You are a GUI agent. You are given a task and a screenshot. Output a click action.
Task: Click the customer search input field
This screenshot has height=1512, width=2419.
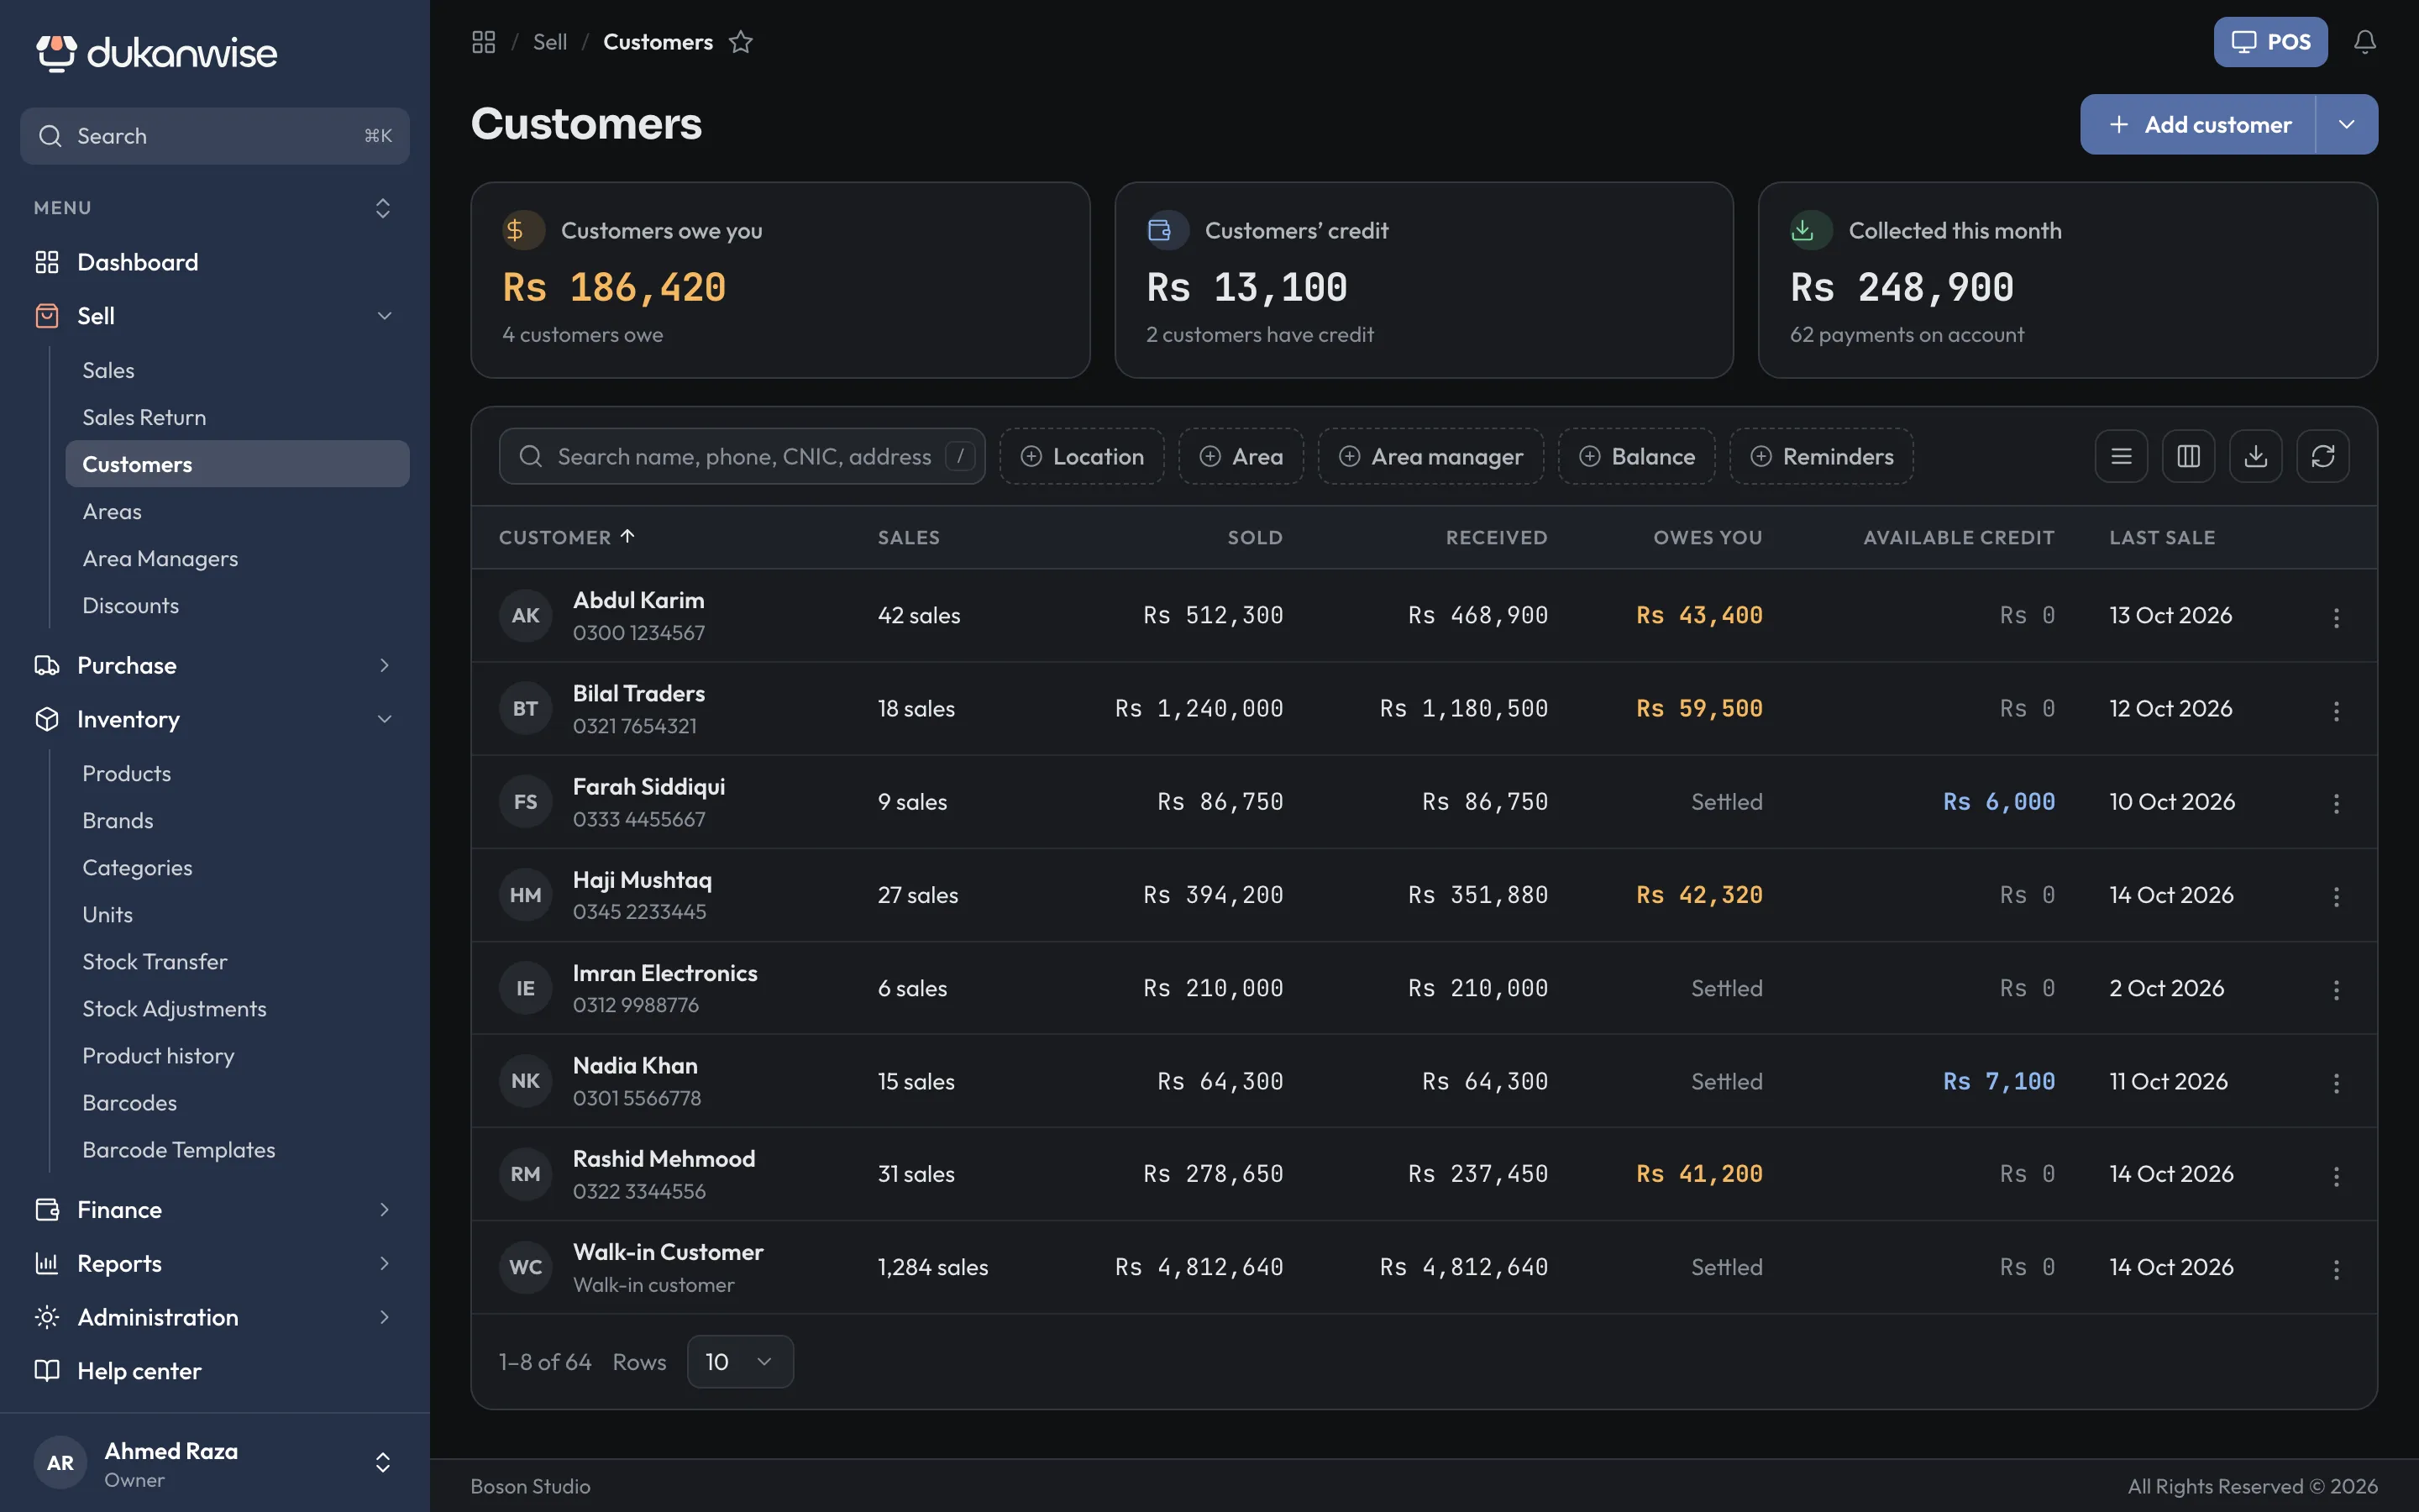coord(742,456)
